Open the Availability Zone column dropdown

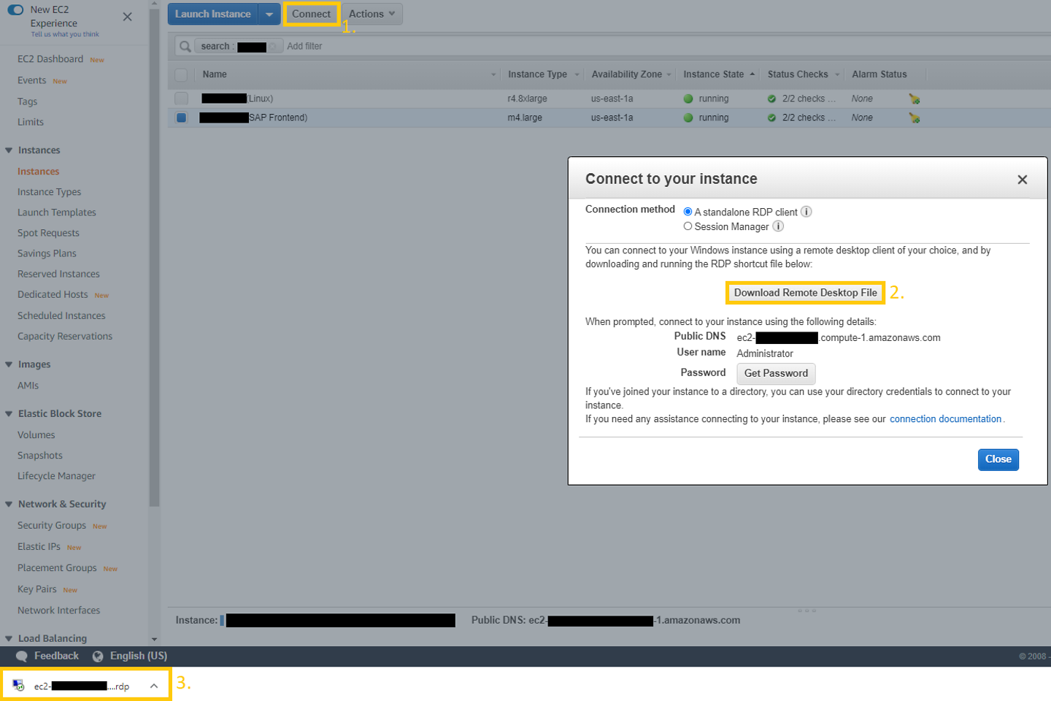click(669, 74)
